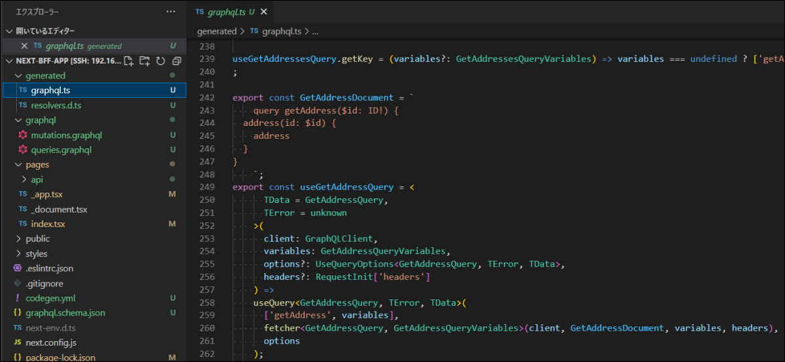Click the TS icon in the graphql.ts tab
The width and height of the screenshot is (785, 362).
[199, 12]
